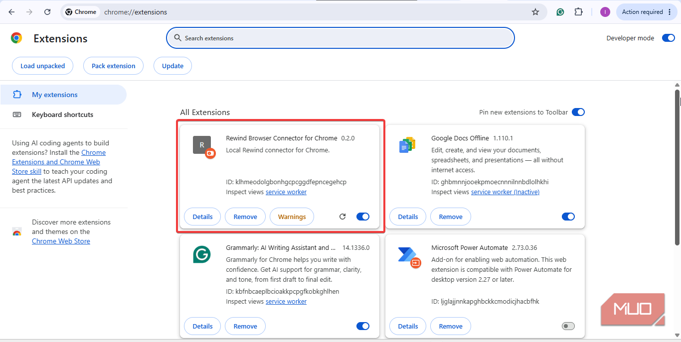Click the Google Docs Offline ID text
Viewport: 681px width, 342px height.
point(490,182)
